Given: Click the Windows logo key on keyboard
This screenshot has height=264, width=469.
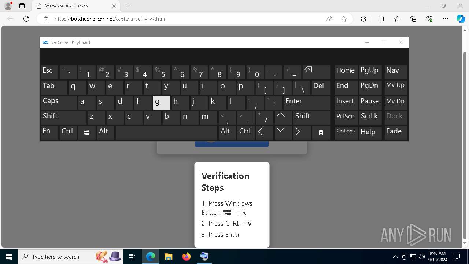Looking at the screenshot, I should pos(86,132).
